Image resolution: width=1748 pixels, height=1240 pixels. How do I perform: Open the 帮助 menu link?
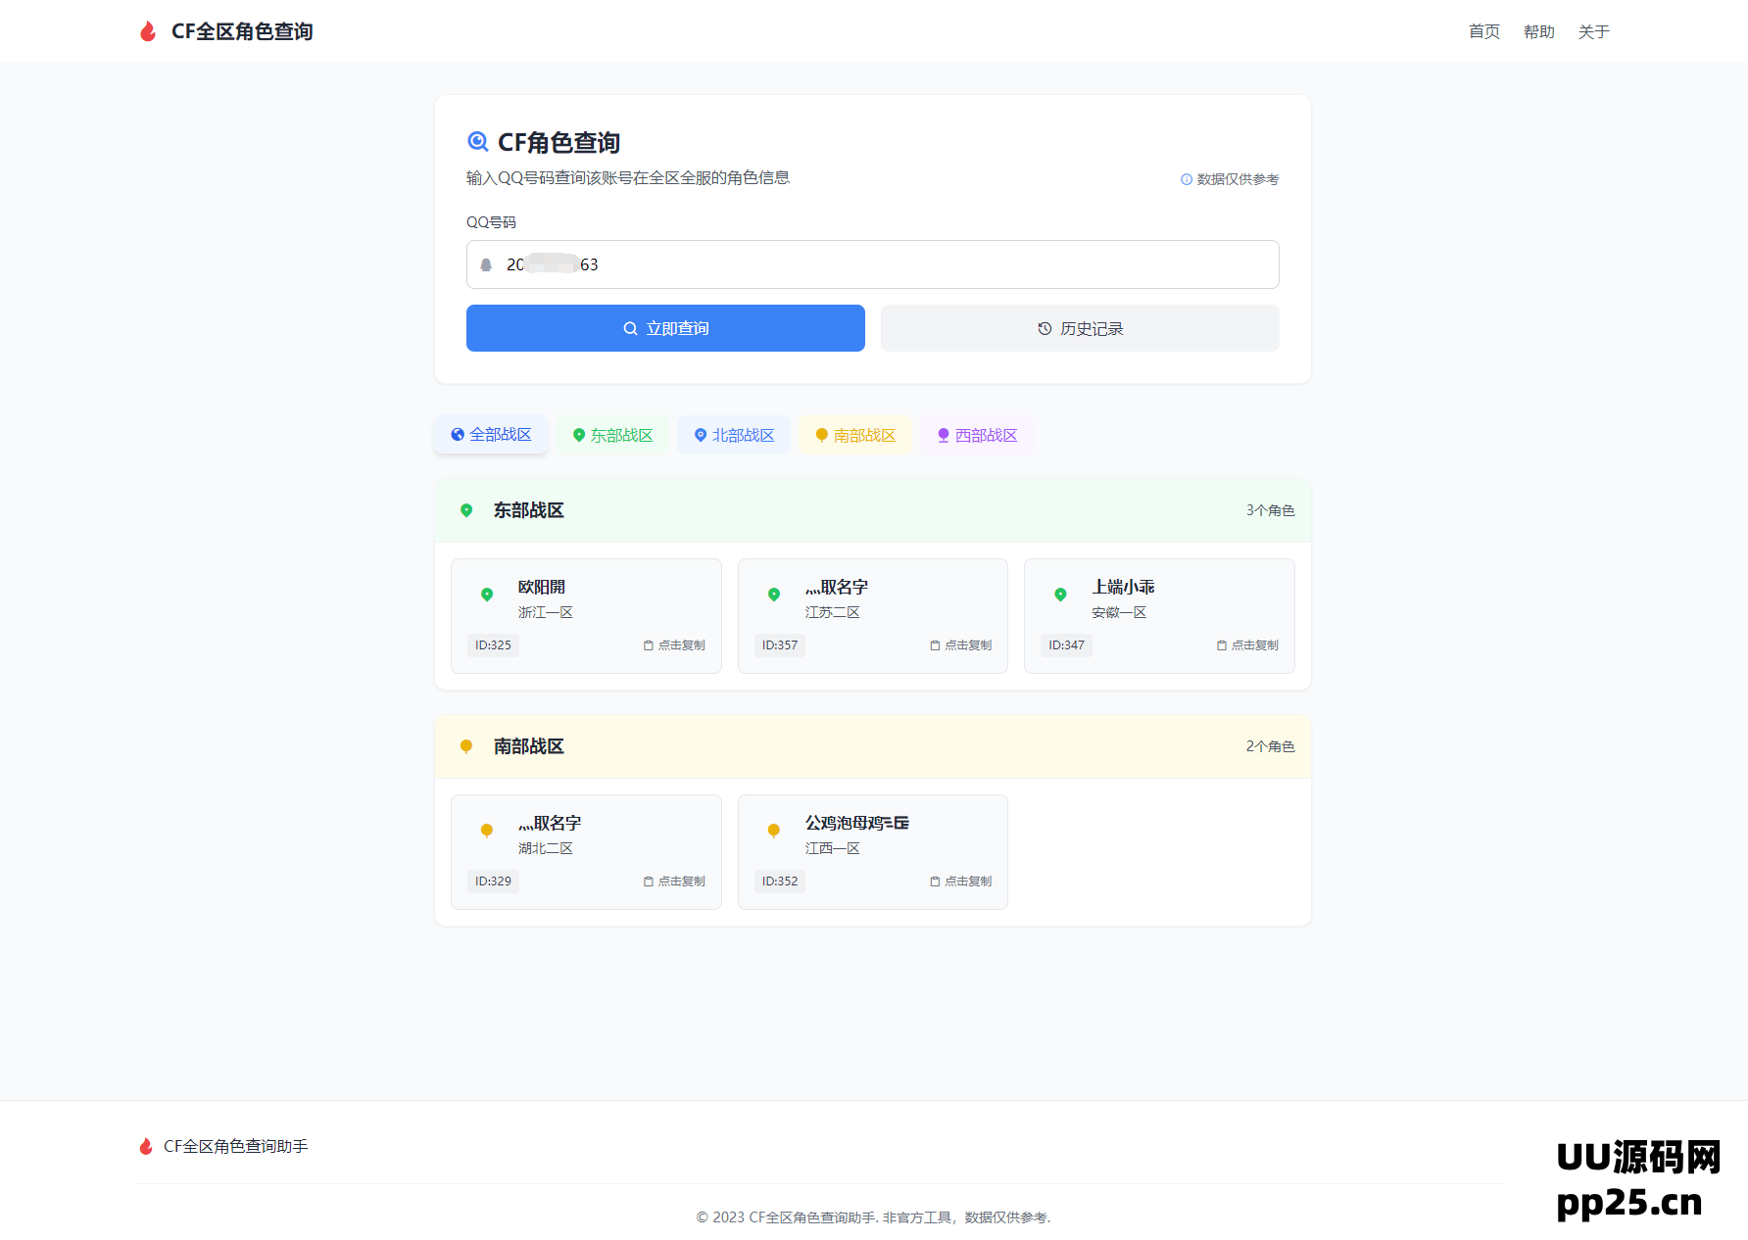(x=1538, y=31)
